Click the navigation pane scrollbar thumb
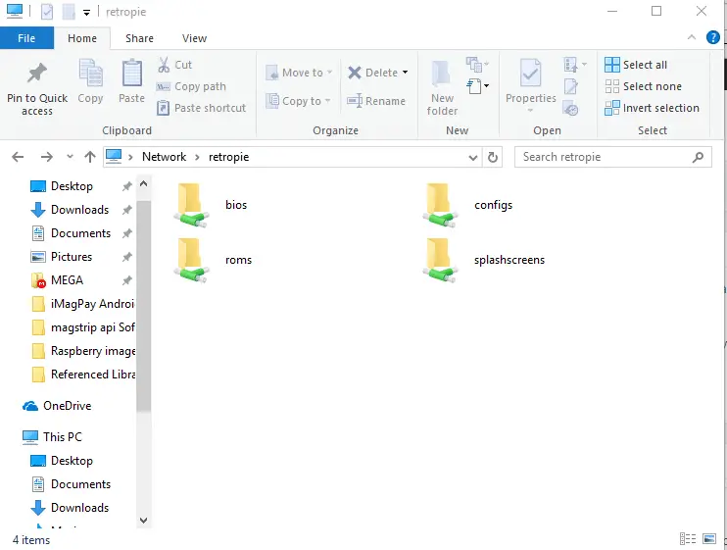The image size is (727, 550). pyautogui.click(x=144, y=306)
